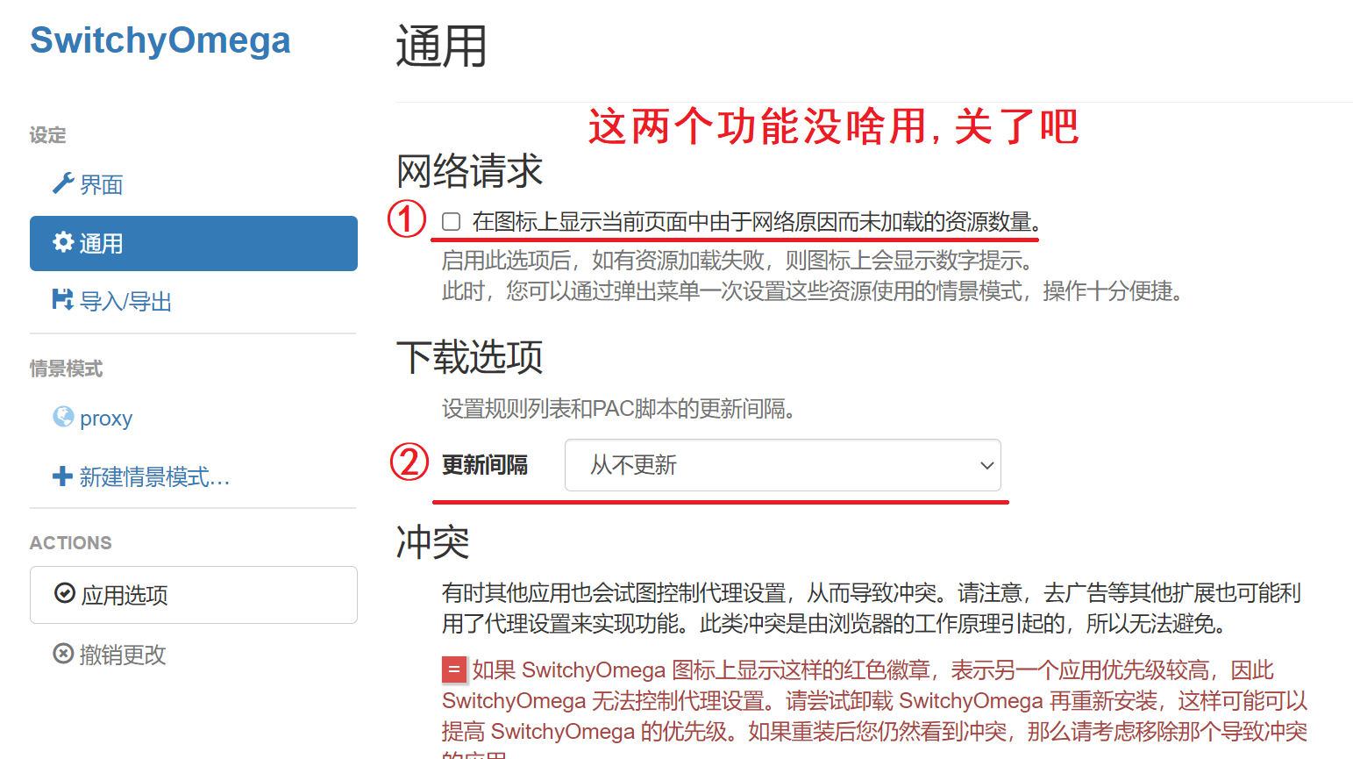The width and height of the screenshot is (1353, 759).
Task: Enable the unloaded resource count checkbox
Action: click(452, 222)
